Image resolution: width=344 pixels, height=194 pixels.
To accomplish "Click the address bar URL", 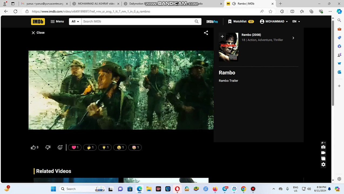I will 91,12.
